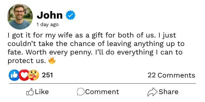Click the fire emoji after 'protect us.'
This screenshot has width=205, height=102.
tap(52, 61)
